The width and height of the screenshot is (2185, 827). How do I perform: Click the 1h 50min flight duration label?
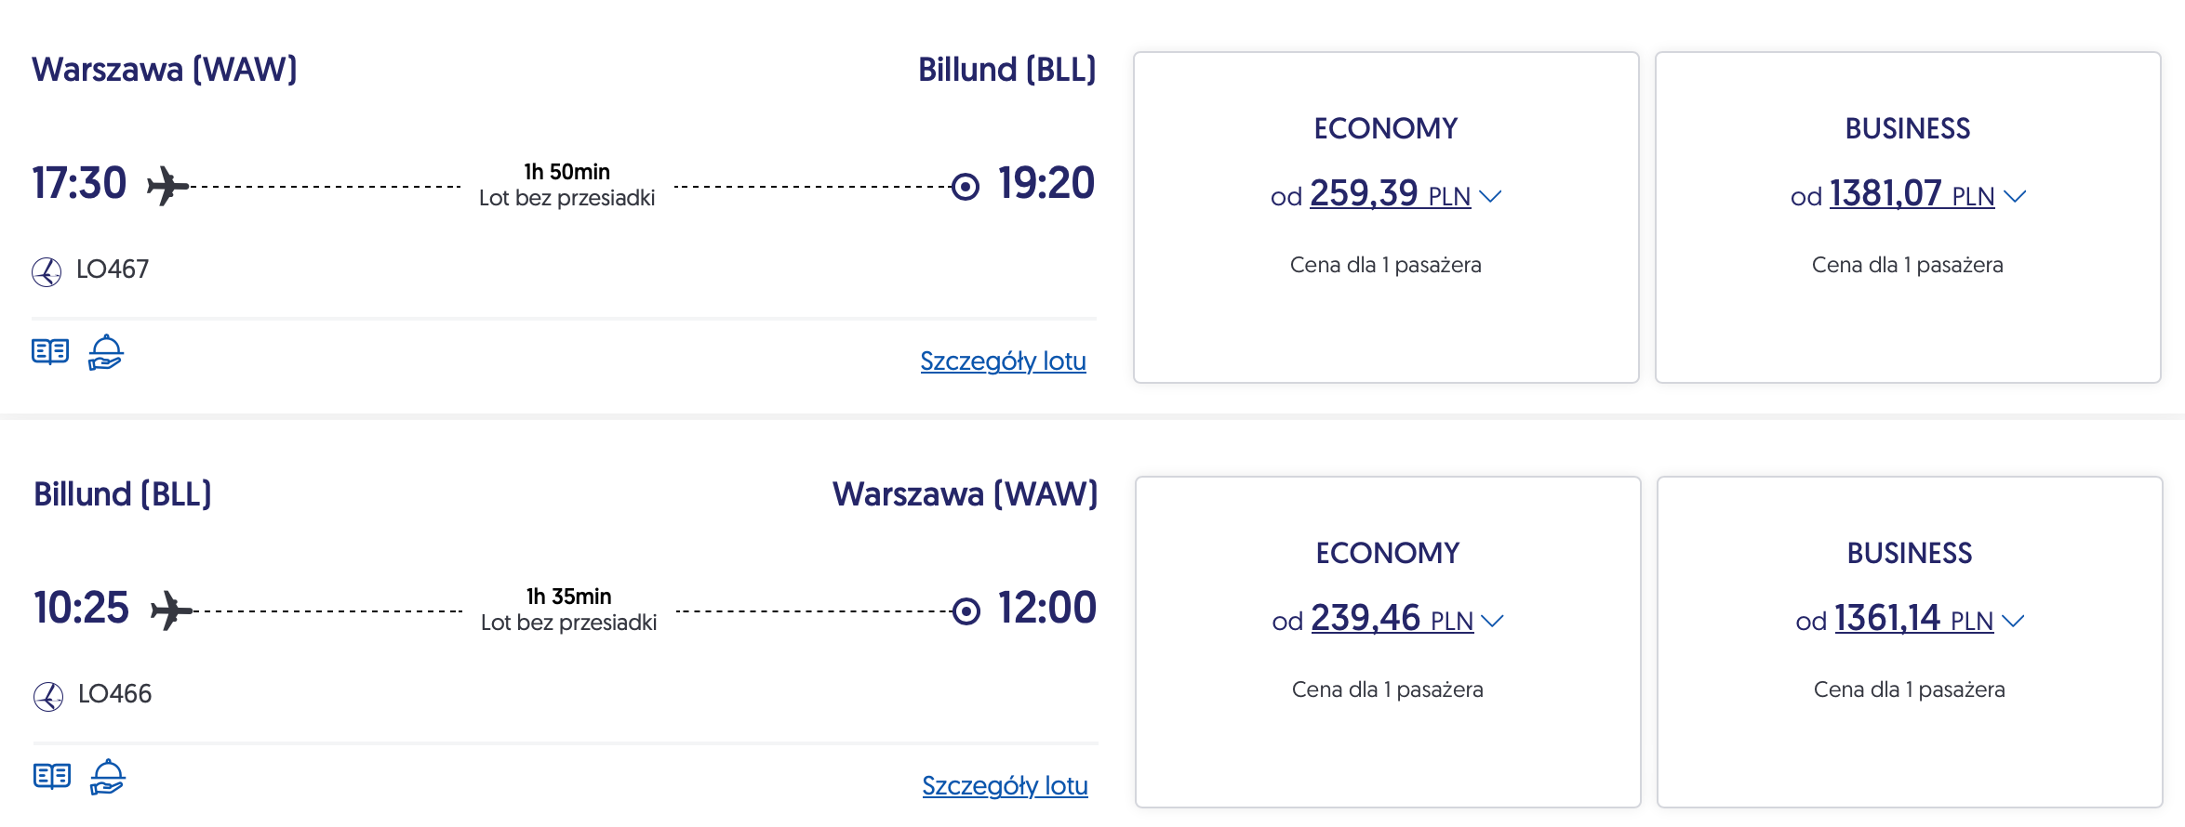click(566, 172)
